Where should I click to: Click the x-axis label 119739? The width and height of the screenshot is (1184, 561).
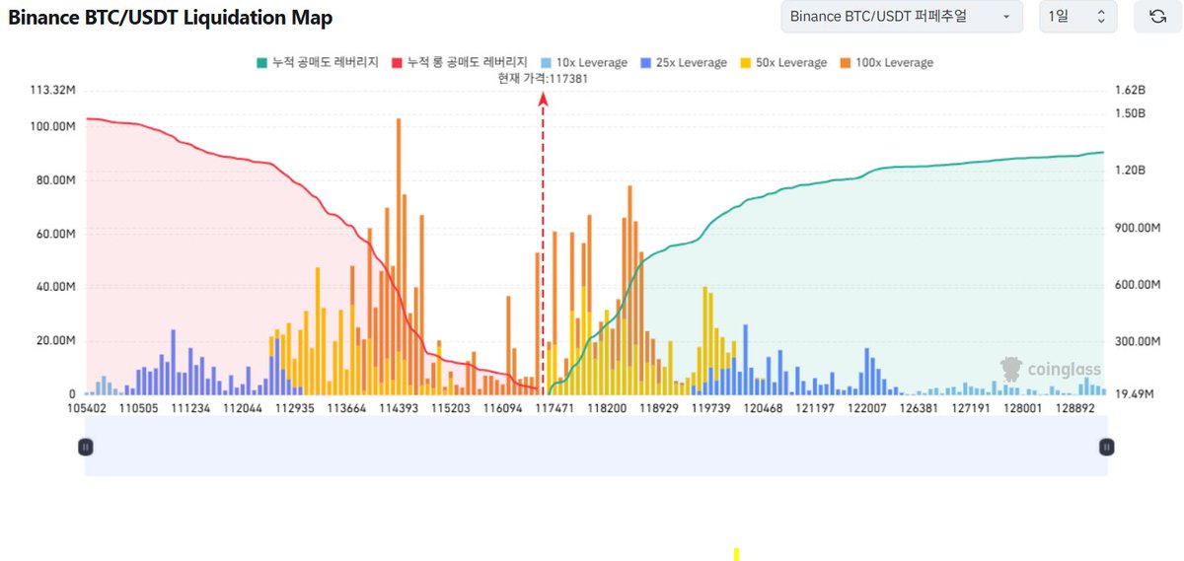click(710, 408)
